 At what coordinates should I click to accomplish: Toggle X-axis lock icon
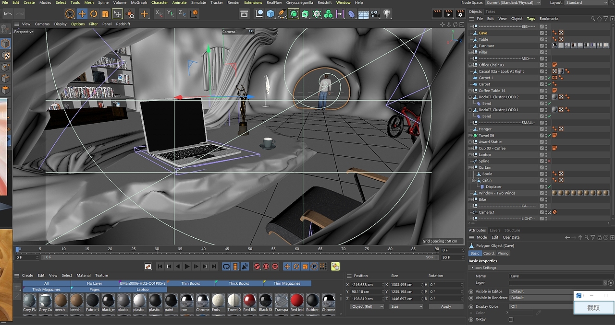coord(159,14)
